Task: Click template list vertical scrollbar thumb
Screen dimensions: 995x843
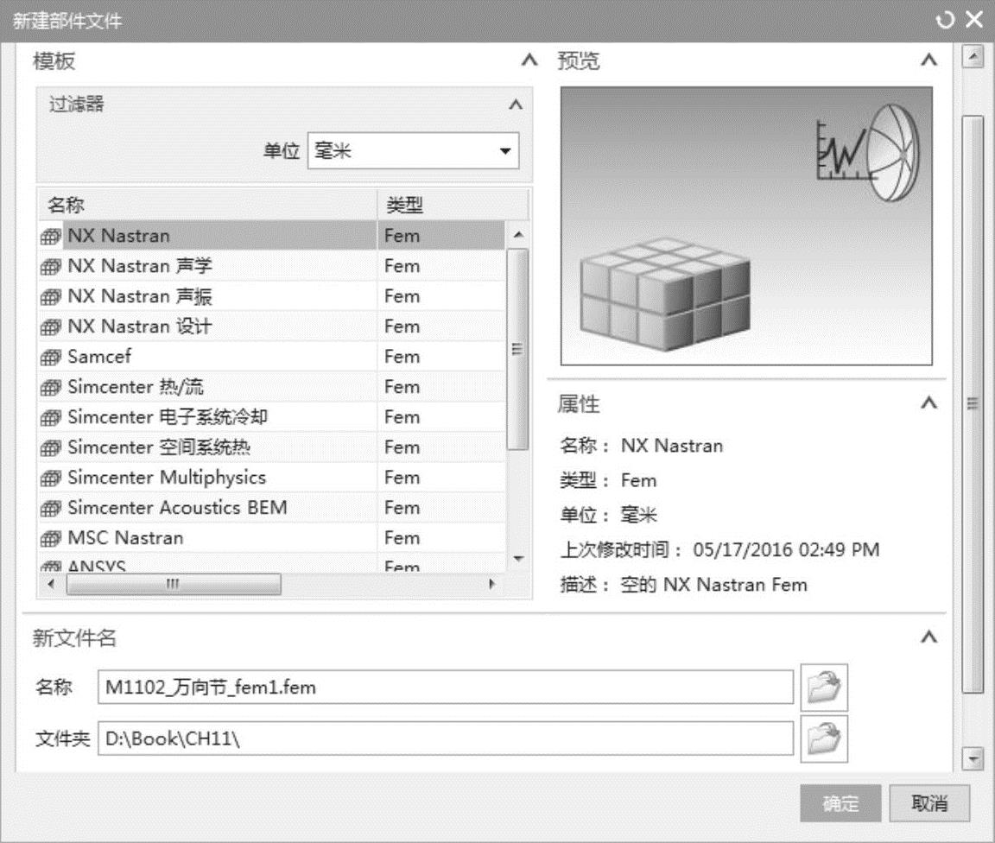Action: 518,349
